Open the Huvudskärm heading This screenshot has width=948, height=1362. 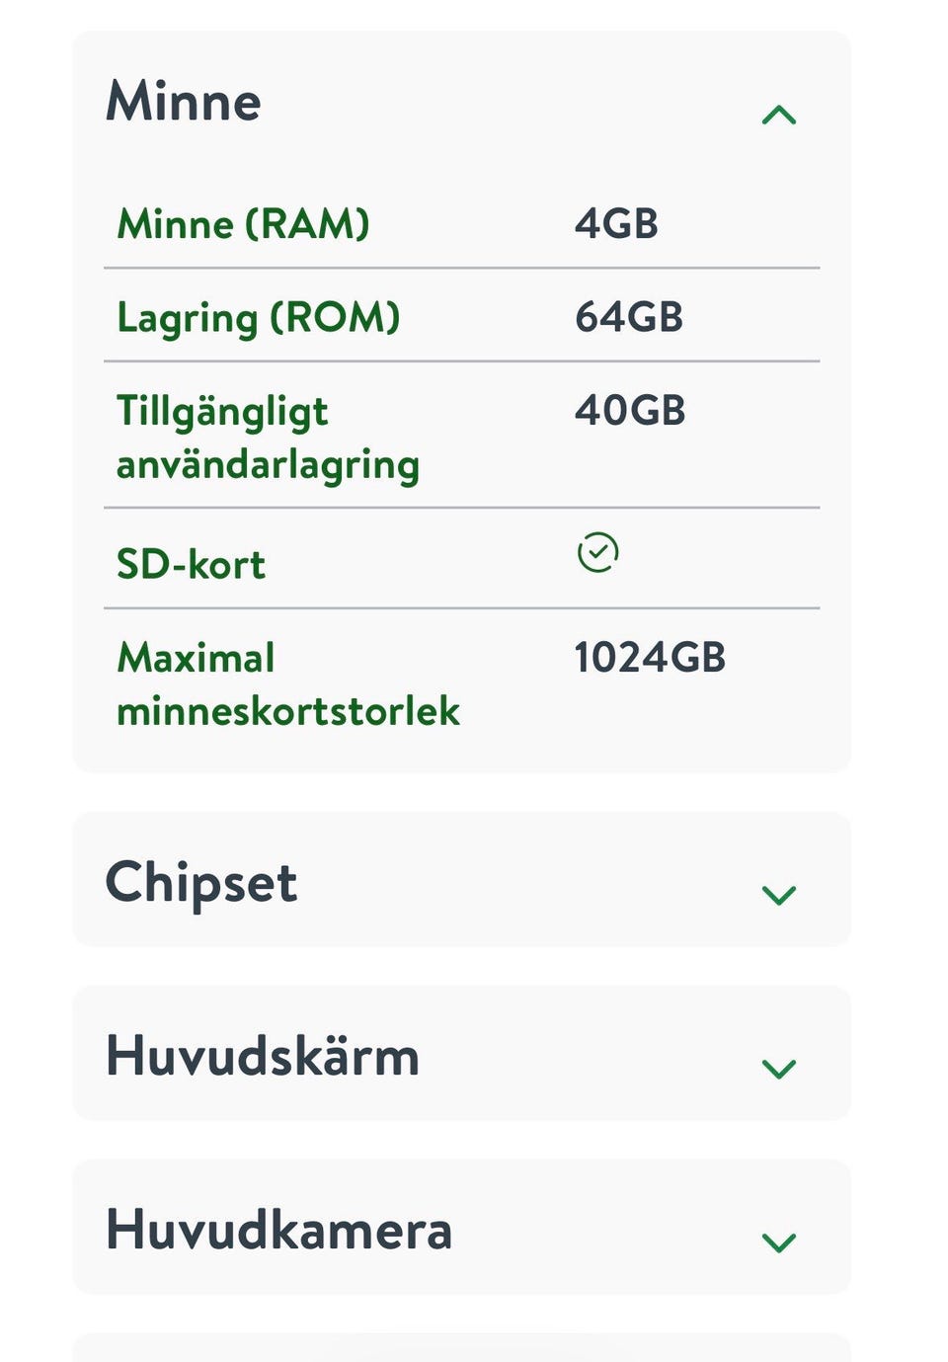pos(263,1055)
